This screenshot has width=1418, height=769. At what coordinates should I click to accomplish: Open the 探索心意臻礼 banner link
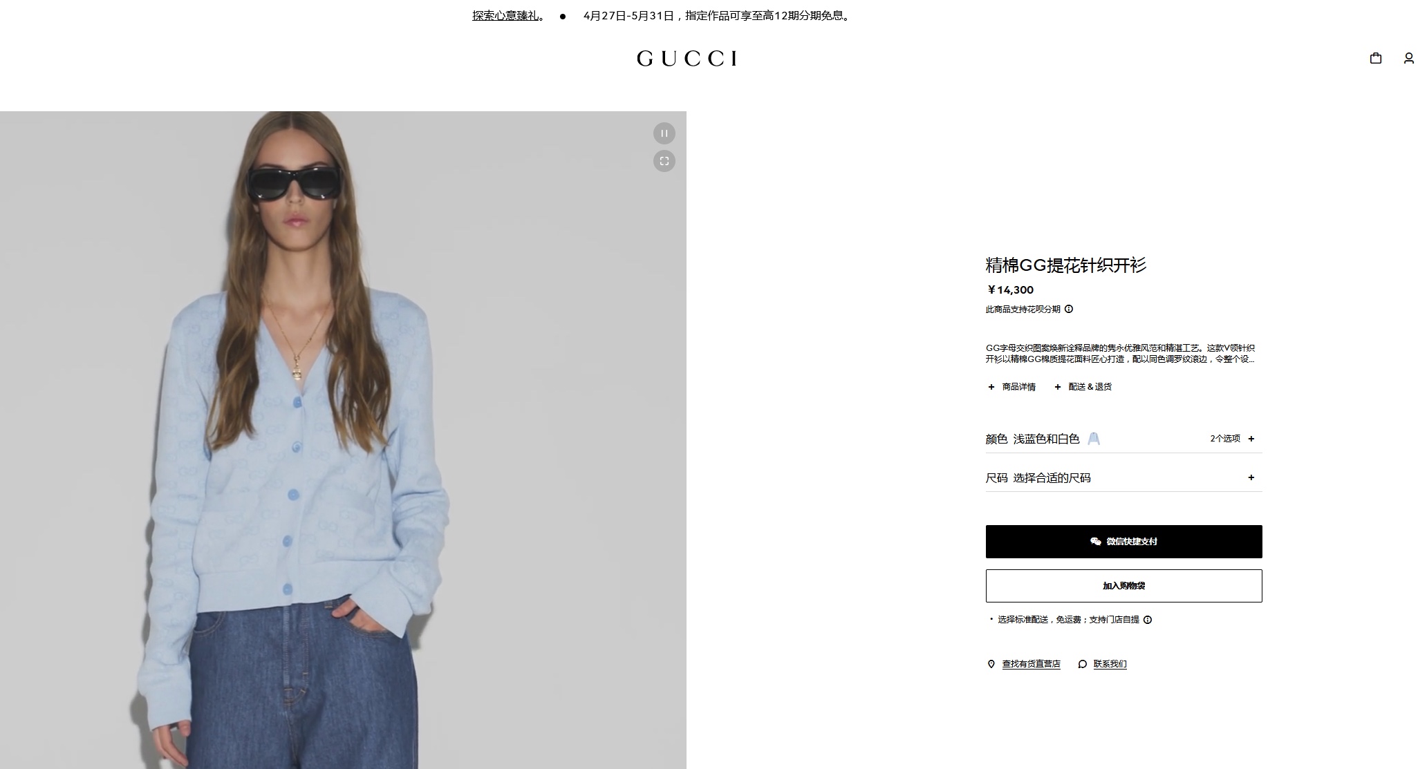505,16
